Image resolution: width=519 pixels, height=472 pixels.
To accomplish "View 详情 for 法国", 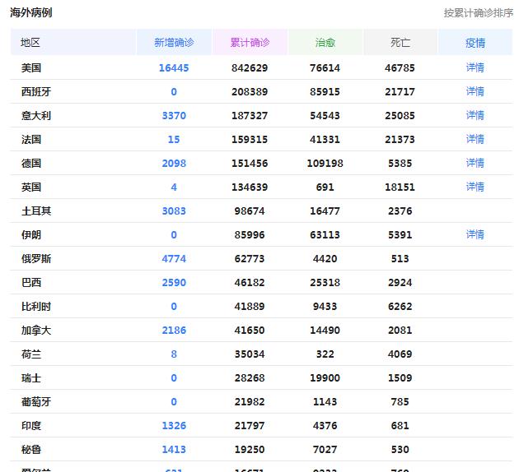I will point(475,139).
